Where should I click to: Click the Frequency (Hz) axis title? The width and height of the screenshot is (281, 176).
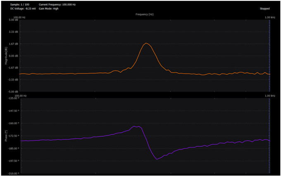pyautogui.click(x=145, y=14)
